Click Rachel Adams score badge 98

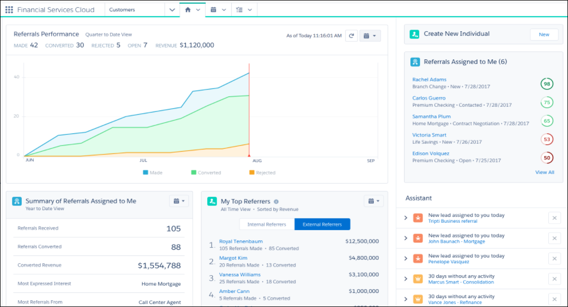coord(547,84)
